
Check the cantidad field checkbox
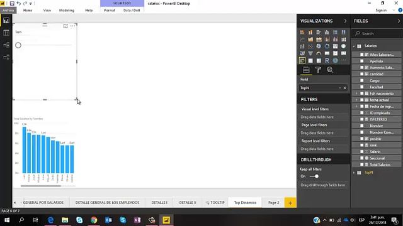pyautogui.click(x=362, y=74)
